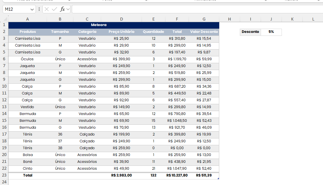Screen dimensions: 323x185
Task: Select column J header
Action: pos(271,19)
